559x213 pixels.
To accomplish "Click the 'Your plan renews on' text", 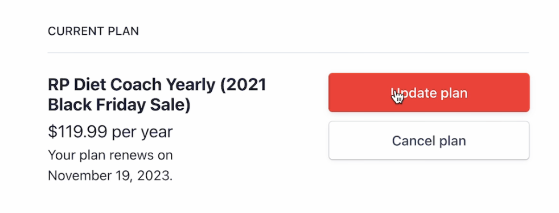I will click(110, 155).
